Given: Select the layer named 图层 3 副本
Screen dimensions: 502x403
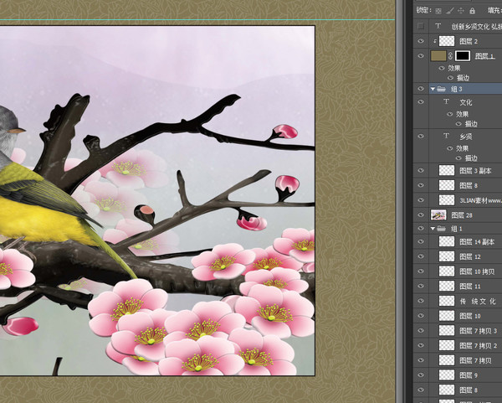Looking at the screenshot, I should pos(475,171).
